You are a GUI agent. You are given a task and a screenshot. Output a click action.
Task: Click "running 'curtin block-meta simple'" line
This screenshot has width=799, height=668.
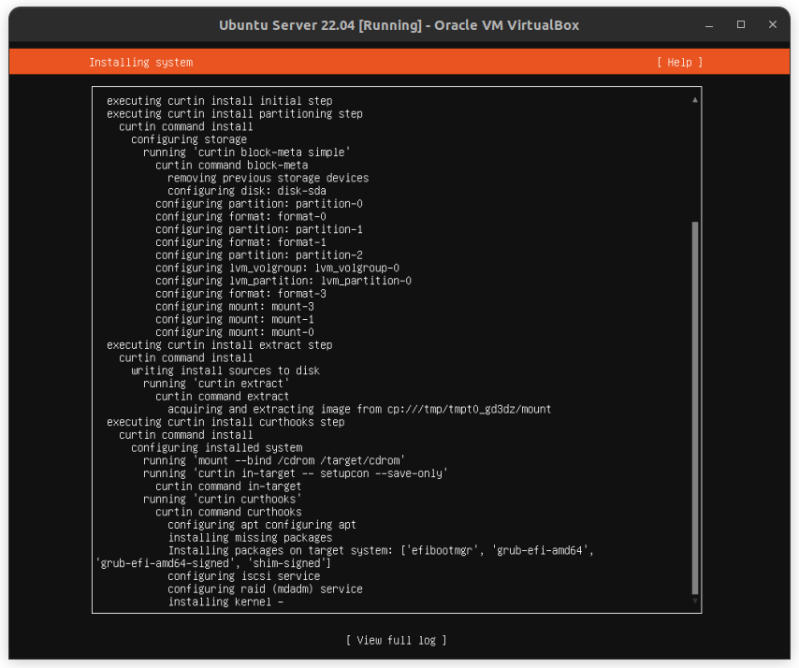tap(247, 152)
